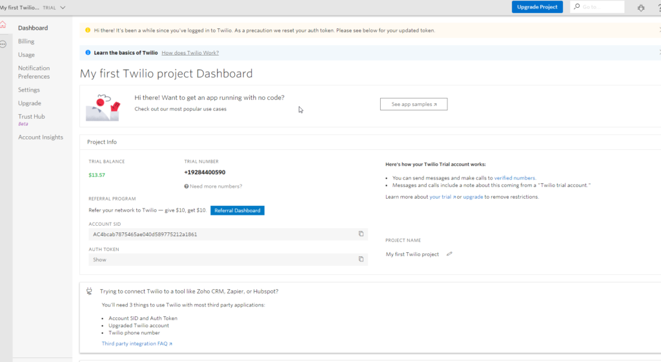Copy the Auth Token value
The width and height of the screenshot is (661, 362).
[x=361, y=259]
